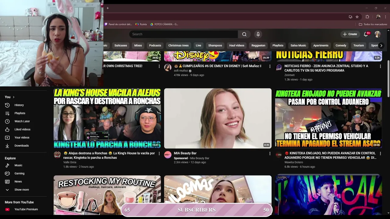Image resolution: width=390 pixels, height=219 pixels.
Task: Open the FOTOS CÁMARA bookmark
Action: (164, 24)
